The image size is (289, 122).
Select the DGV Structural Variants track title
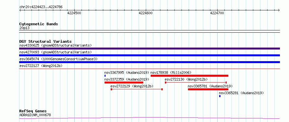tap(45, 41)
